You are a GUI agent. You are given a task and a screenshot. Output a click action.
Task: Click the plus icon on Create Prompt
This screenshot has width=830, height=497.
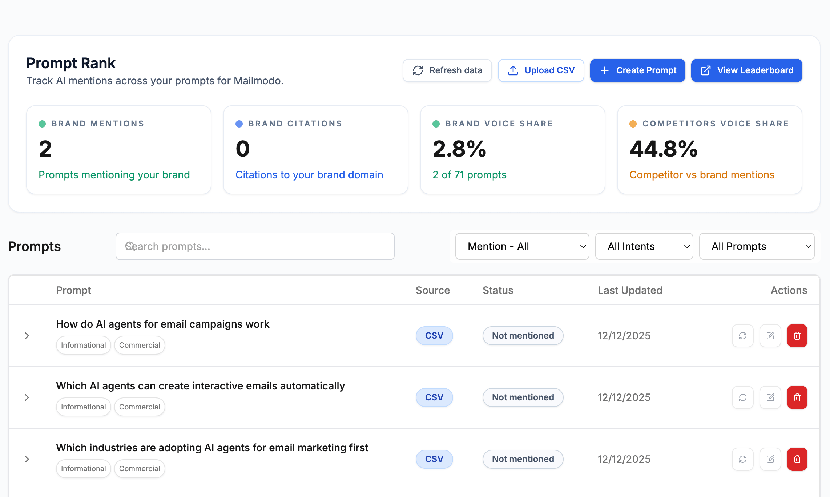tap(605, 70)
